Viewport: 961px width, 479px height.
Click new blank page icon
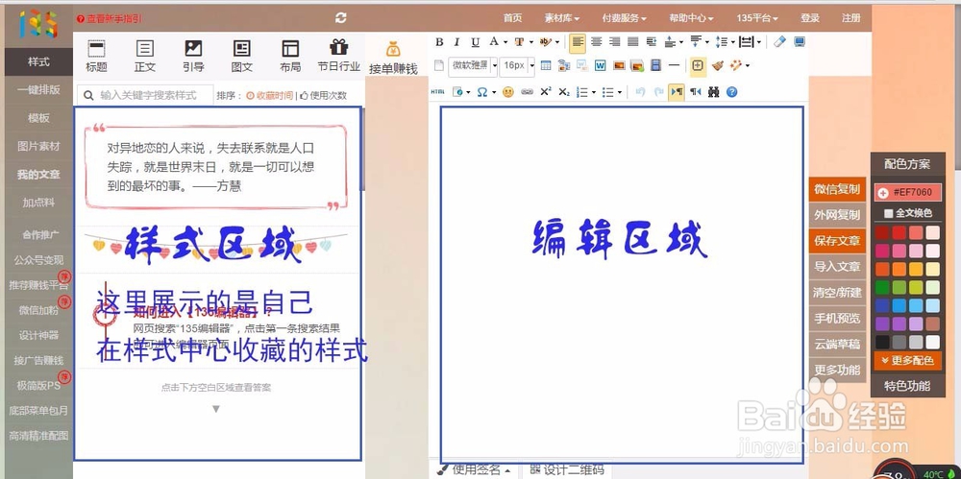[x=439, y=65]
